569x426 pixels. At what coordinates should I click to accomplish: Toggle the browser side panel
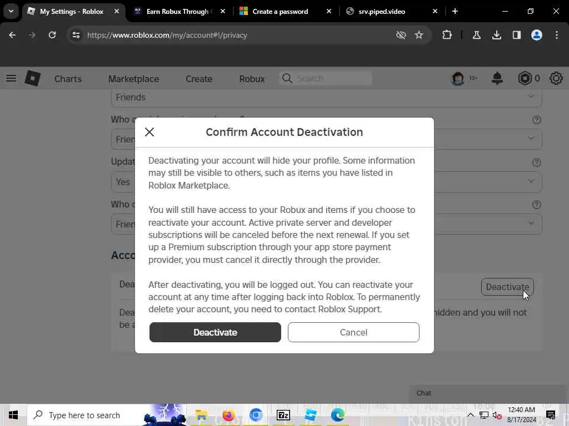[x=516, y=35]
